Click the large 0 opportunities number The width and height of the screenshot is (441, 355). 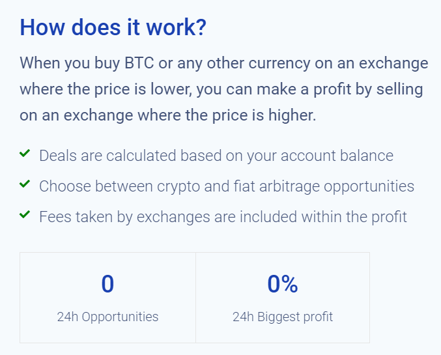tap(107, 284)
